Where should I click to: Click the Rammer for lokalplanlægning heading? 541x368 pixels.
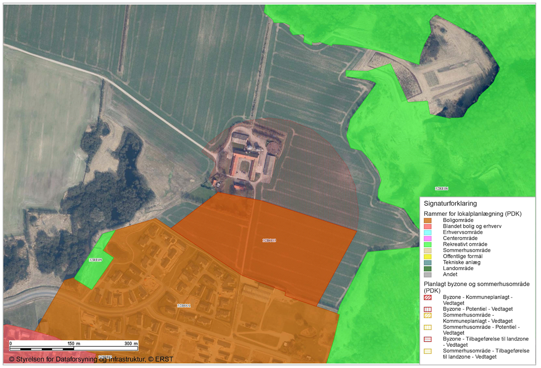472,213
